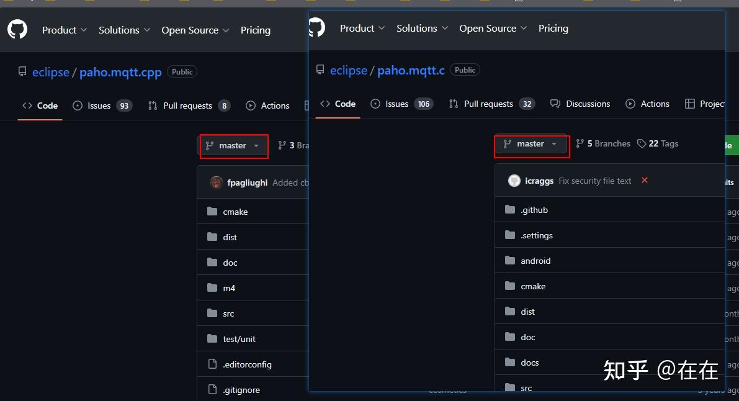Expand master branch dropdown in paho.mqtt.cpp
This screenshot has height=401, width=739.
[x=233, y=146]
